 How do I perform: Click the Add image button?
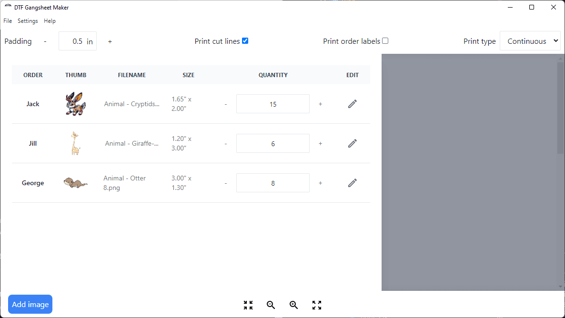30,305
